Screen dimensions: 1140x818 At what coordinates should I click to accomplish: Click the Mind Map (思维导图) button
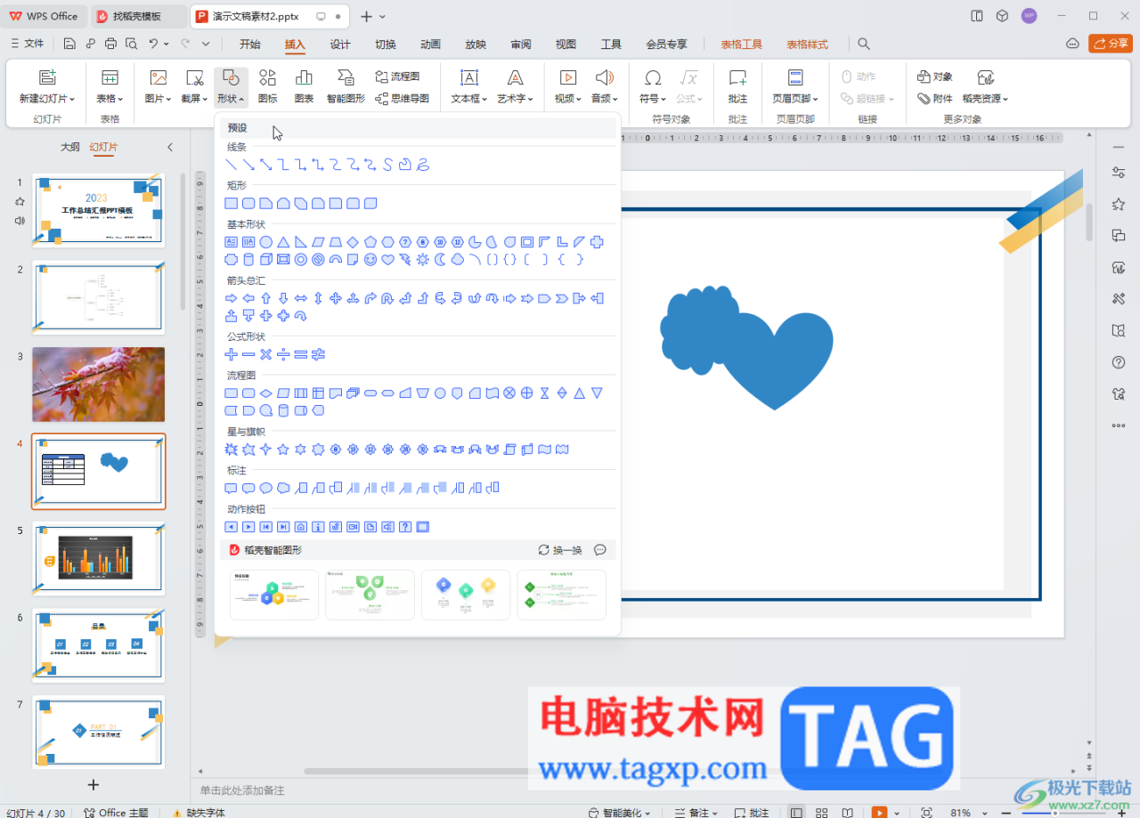(403, 99)
